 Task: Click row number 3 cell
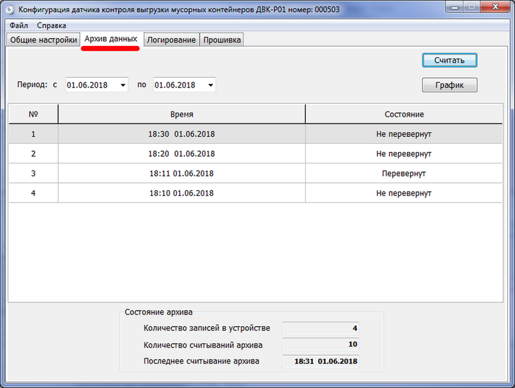[33, 173]
